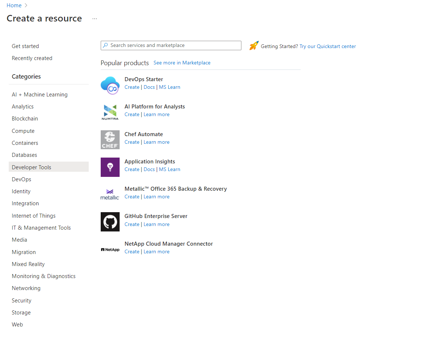Click the Numtra AI Platform icon
421x337 pixels.
click(110, 112)
